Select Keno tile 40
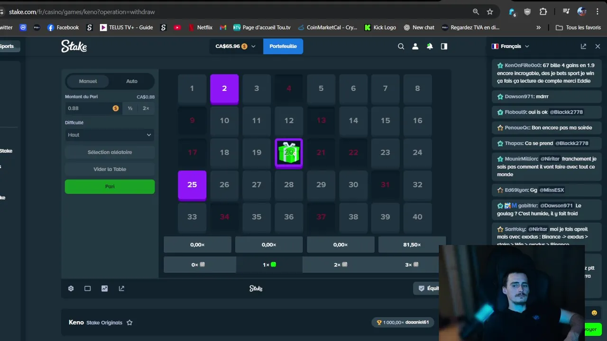This screenshot has height=341, width=607. point(417,217)
